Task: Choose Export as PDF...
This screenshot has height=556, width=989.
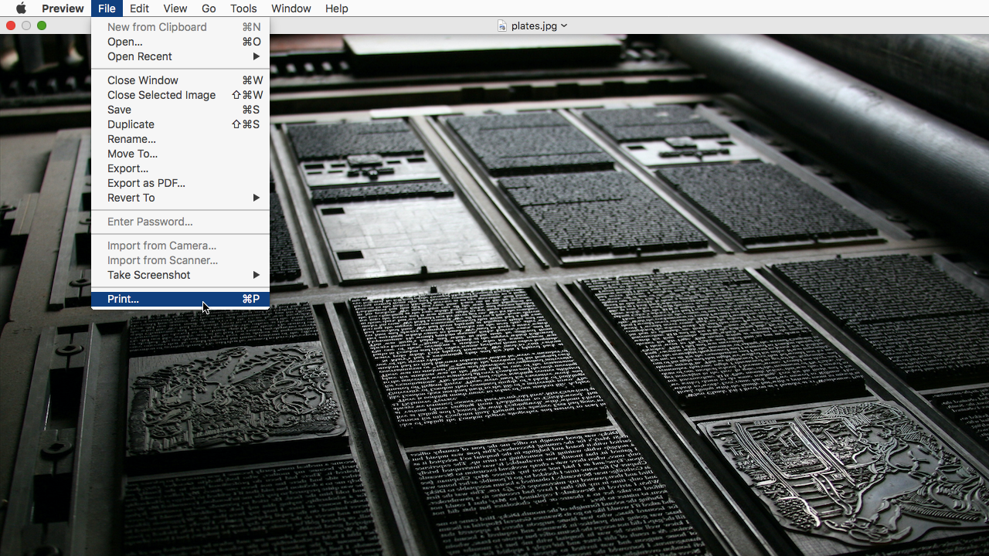Action: tap(180, 183)
